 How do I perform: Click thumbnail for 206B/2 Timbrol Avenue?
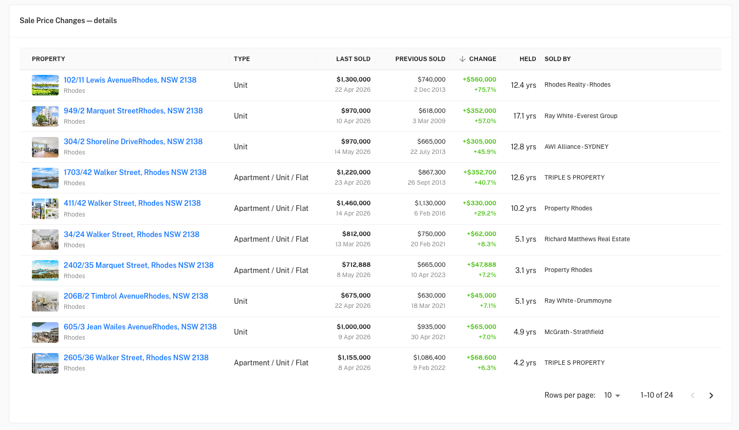[x=45, y=301]
